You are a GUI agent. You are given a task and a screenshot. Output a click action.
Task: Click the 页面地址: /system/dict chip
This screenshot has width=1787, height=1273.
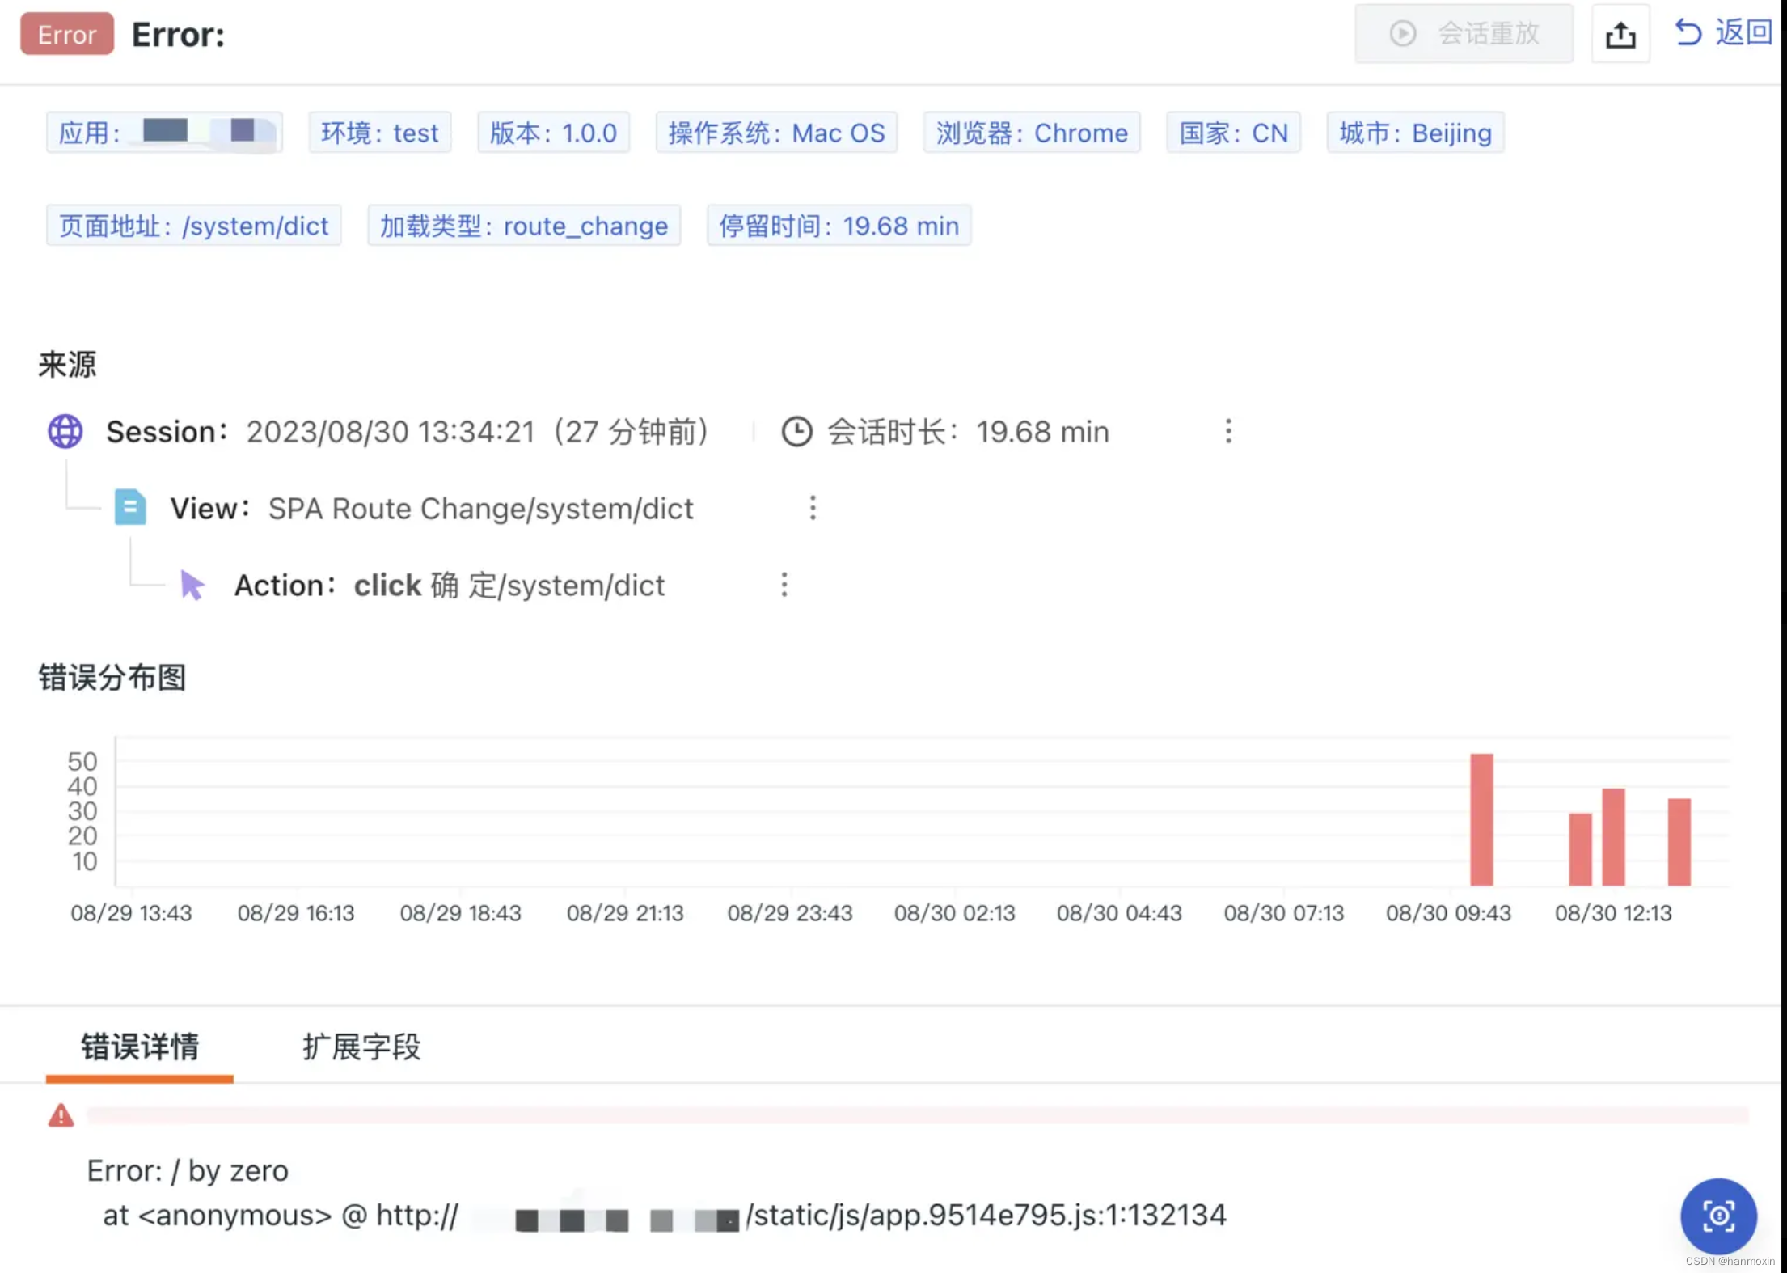pos(193,226)
